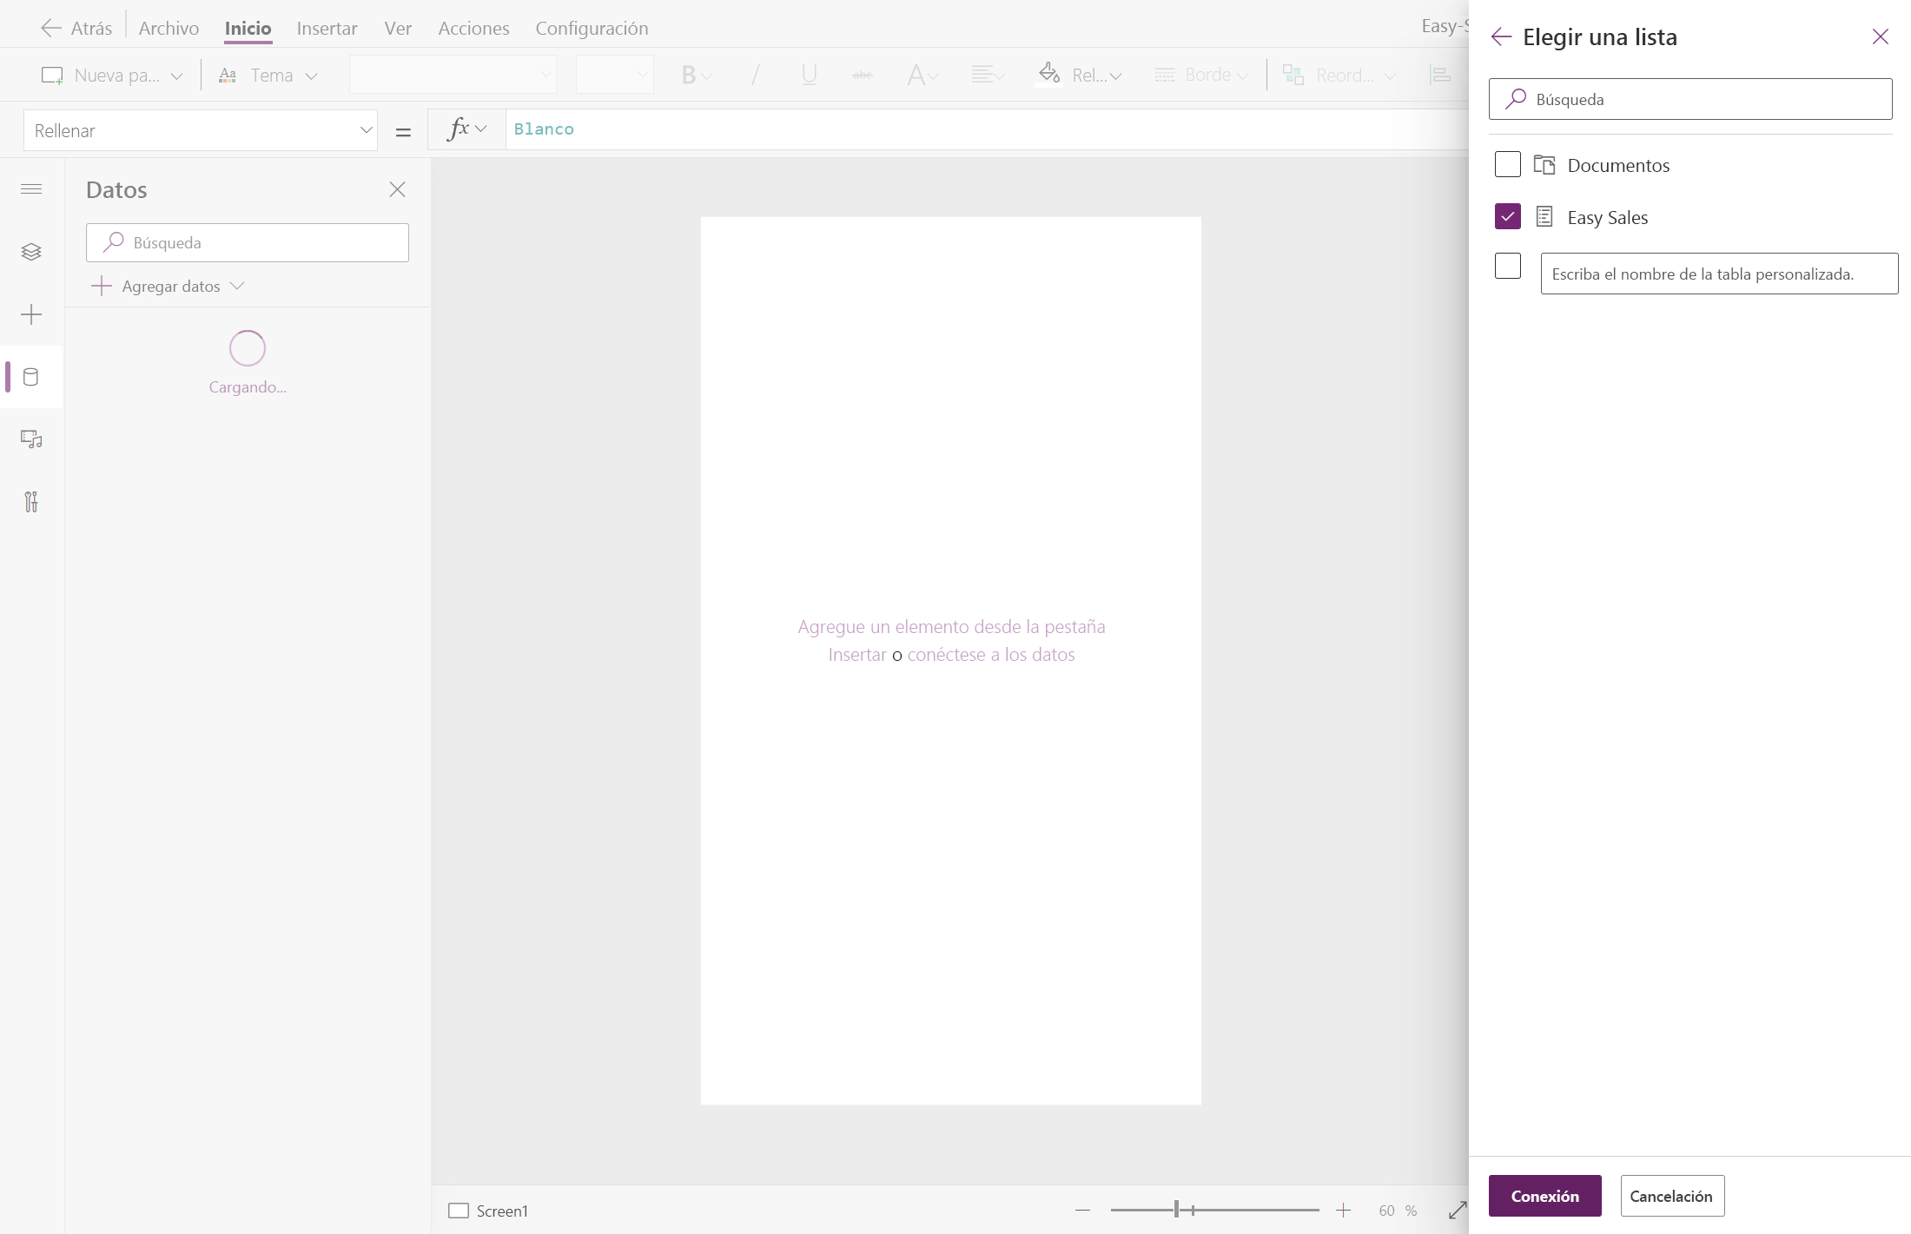
Task: Click the Insert plus icon in sidebar
Action: [x=31, y=314]
